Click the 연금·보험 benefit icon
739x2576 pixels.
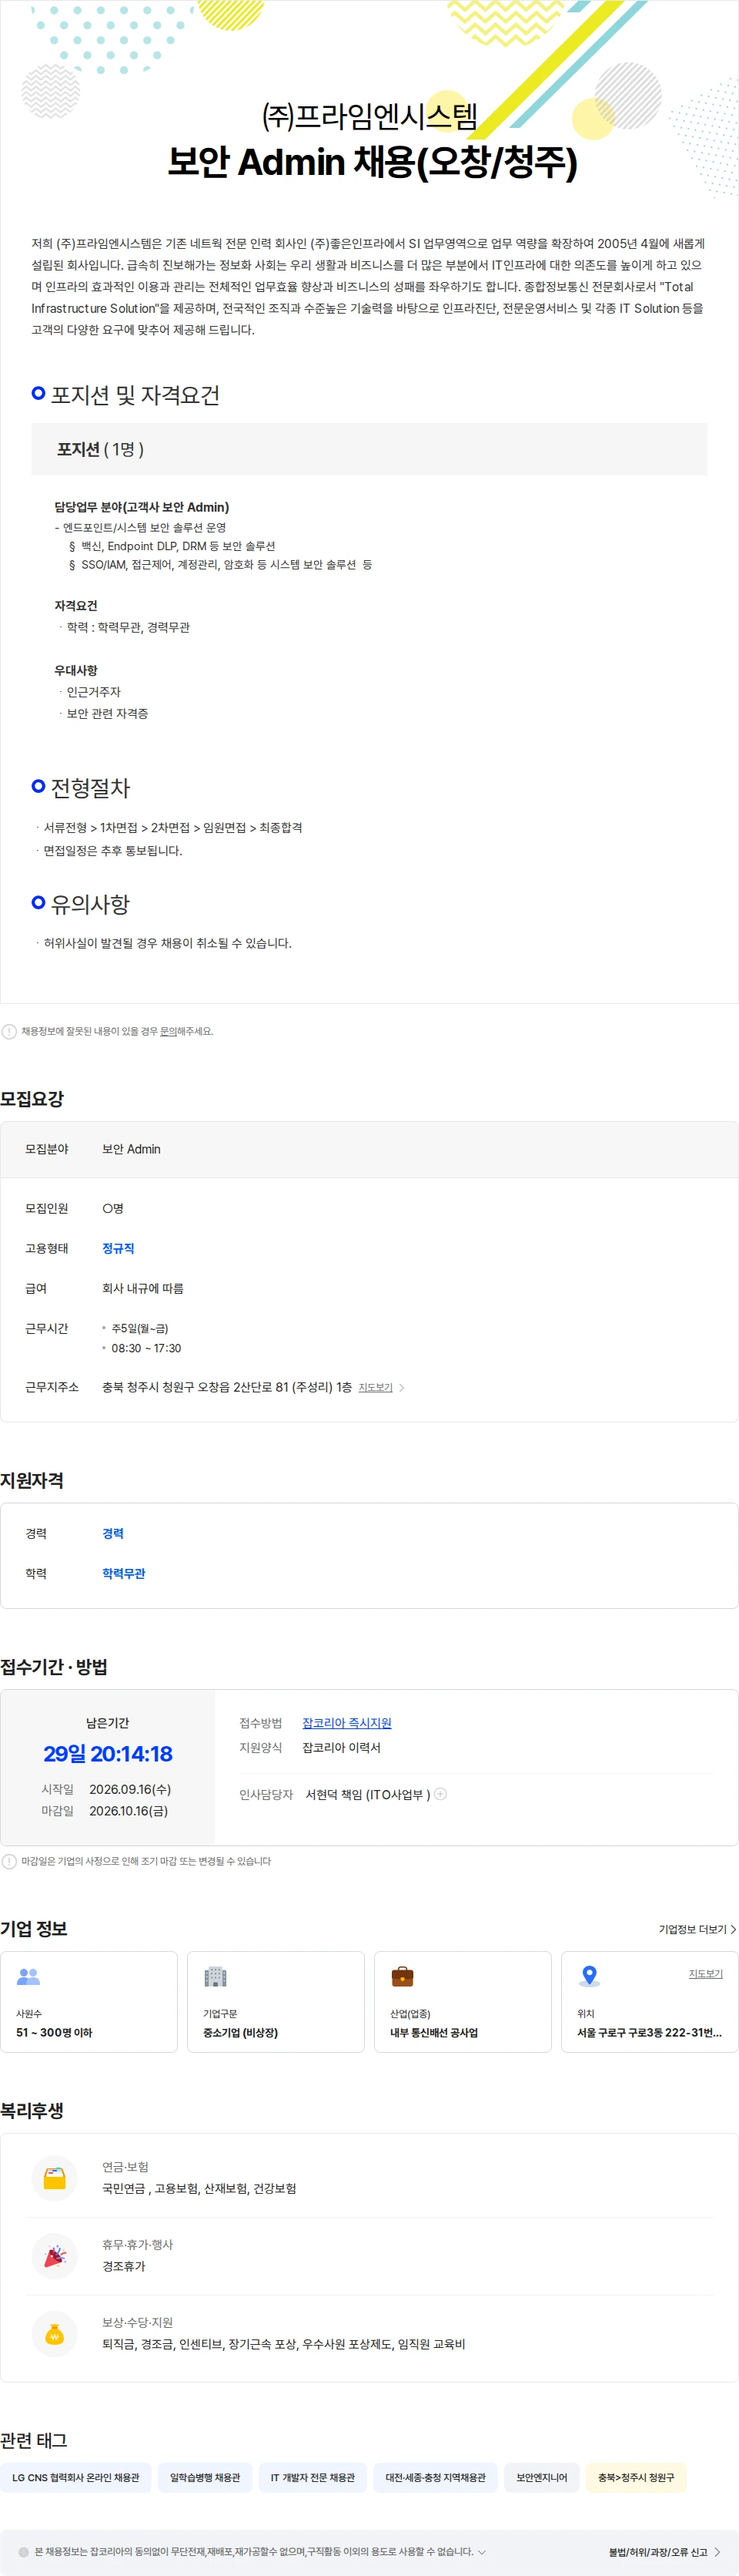[x=55, y=2178]
